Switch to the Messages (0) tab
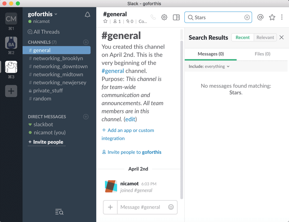Viewport: 289px width, 222px height. coord(211,54)
